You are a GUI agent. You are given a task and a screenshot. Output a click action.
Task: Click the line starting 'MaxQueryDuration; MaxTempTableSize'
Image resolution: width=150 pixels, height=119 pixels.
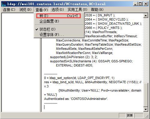99,44
